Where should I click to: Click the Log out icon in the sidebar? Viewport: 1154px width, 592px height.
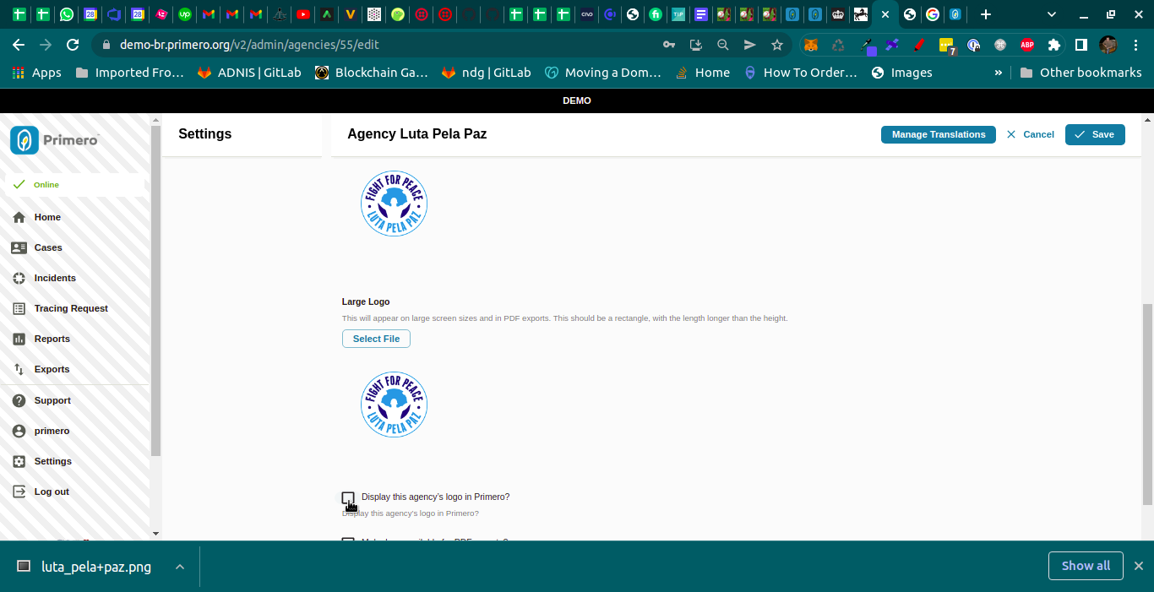click(x=19, y=492)
